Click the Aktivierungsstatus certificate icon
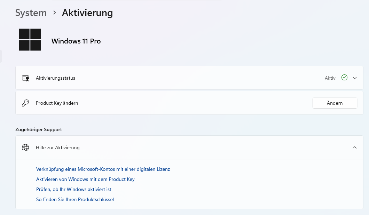The image size is (369, 215). [x=25, y=78]
